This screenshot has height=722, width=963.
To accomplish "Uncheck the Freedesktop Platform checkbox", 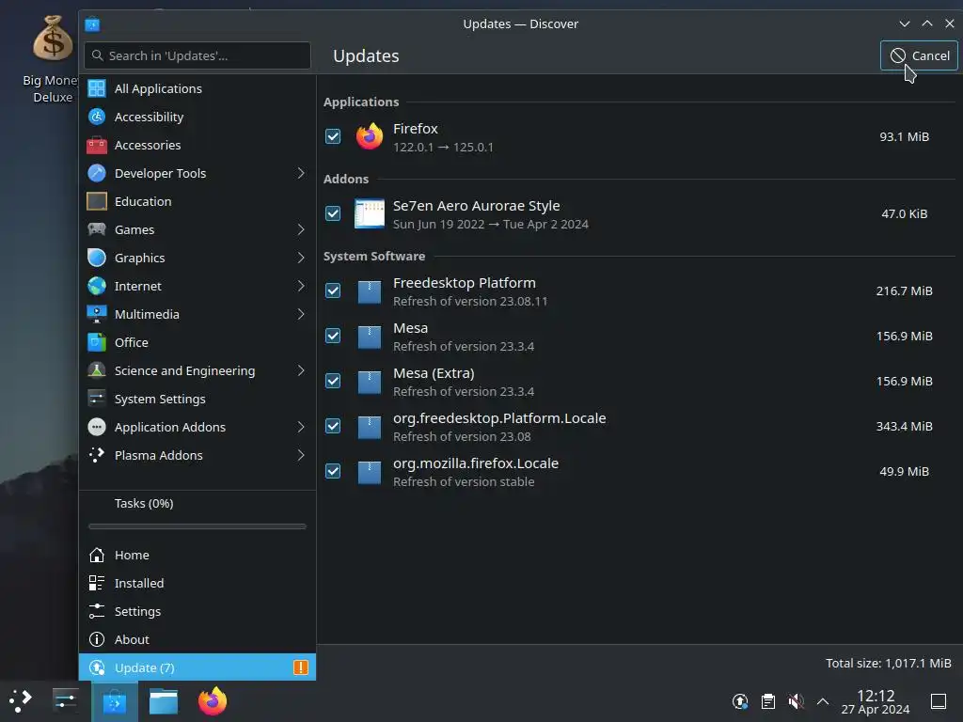I will (x=333, y=291).
